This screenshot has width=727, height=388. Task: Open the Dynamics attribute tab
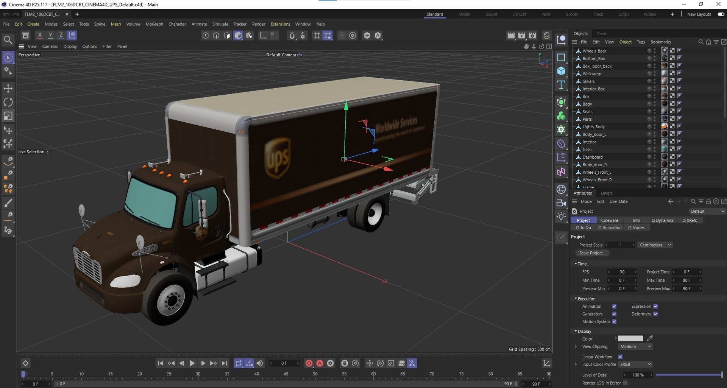(x=663, y=220)
